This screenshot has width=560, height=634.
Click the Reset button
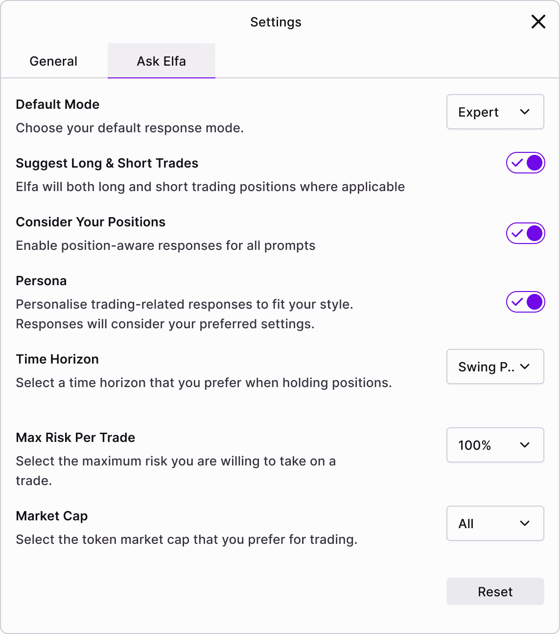[495, 591]
